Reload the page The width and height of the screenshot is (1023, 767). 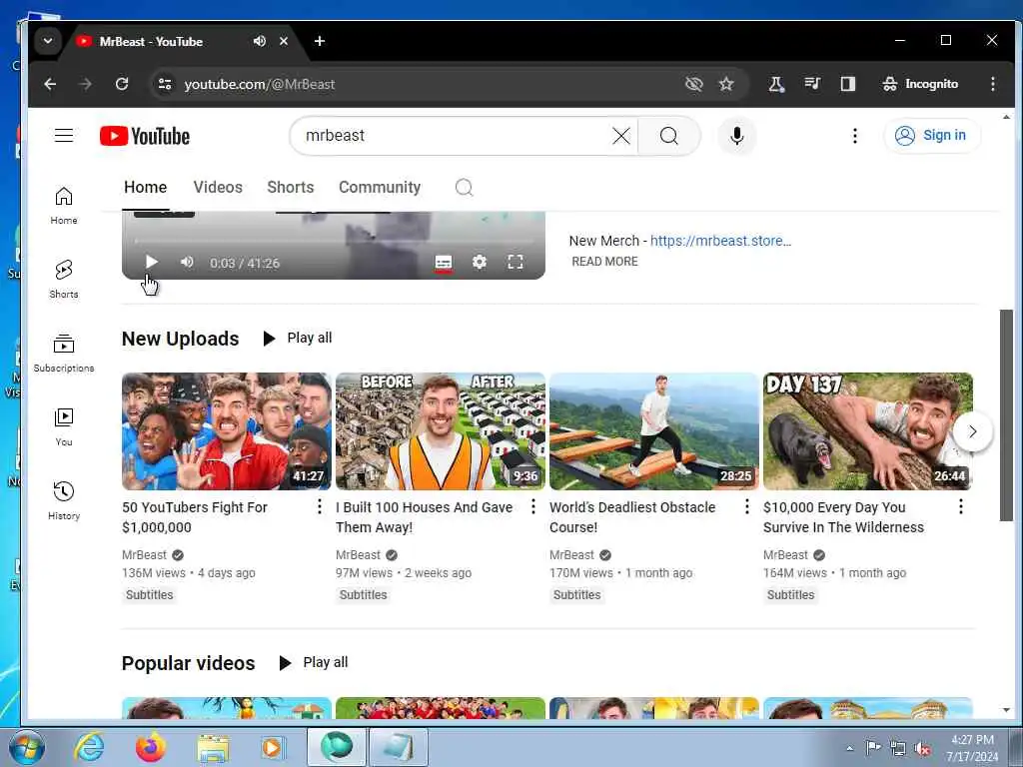(121, 84)
